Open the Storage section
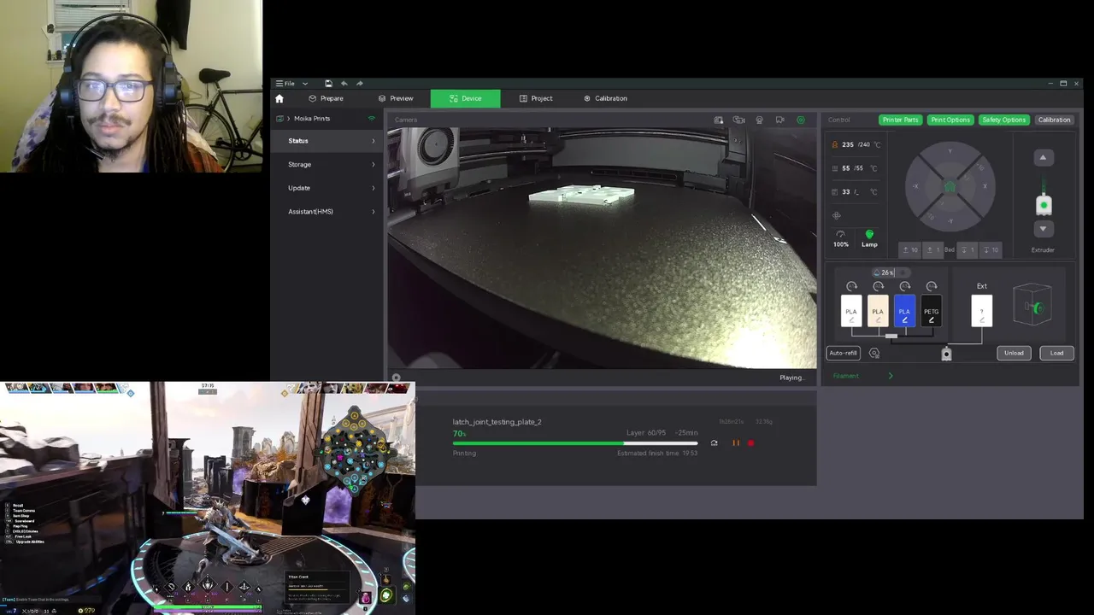The image size is (1094, 615). [326, 164]
